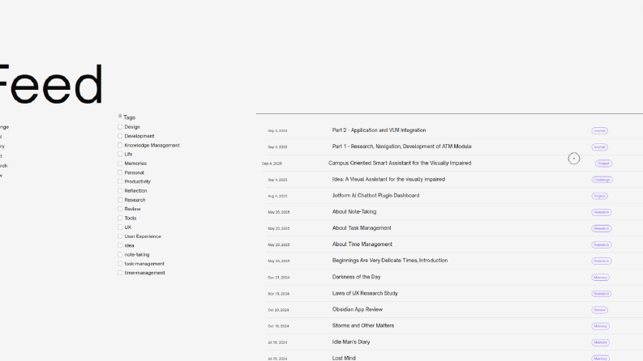Screen dimensions: 643x361
Task: Tick the Knowledge Management tag checkbox
Action: pos(120,146)
